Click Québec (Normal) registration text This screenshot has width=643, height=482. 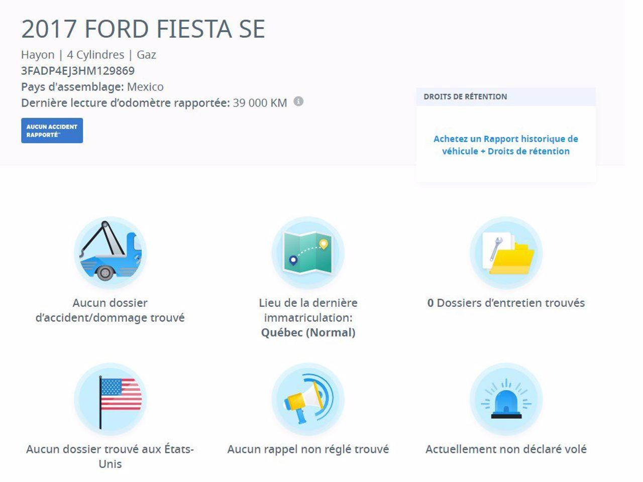coord(308,332)
